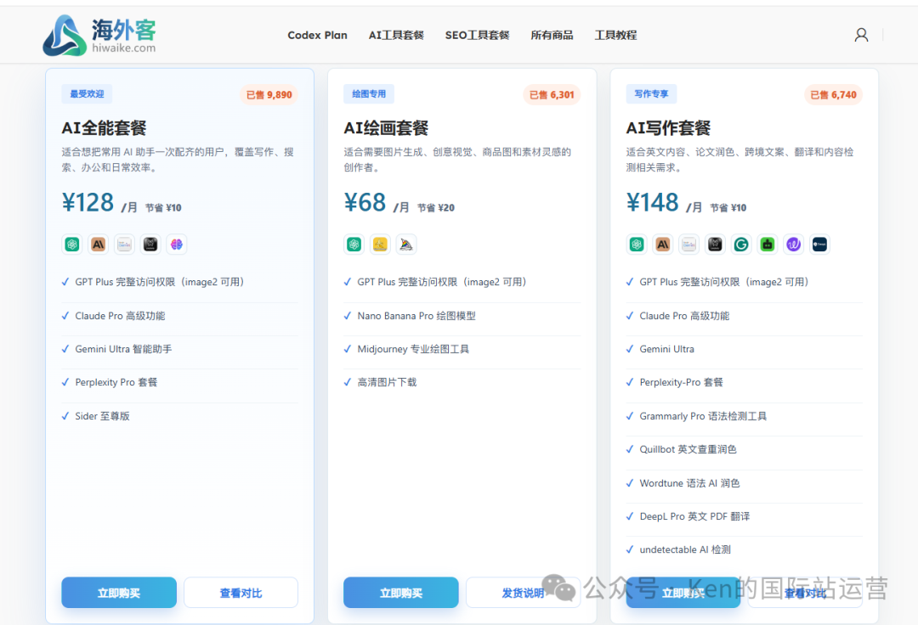Click Sider brain icon in AI全能套餐 card
The height and width of the screenshot is (625, 918).
click(177, 245)
